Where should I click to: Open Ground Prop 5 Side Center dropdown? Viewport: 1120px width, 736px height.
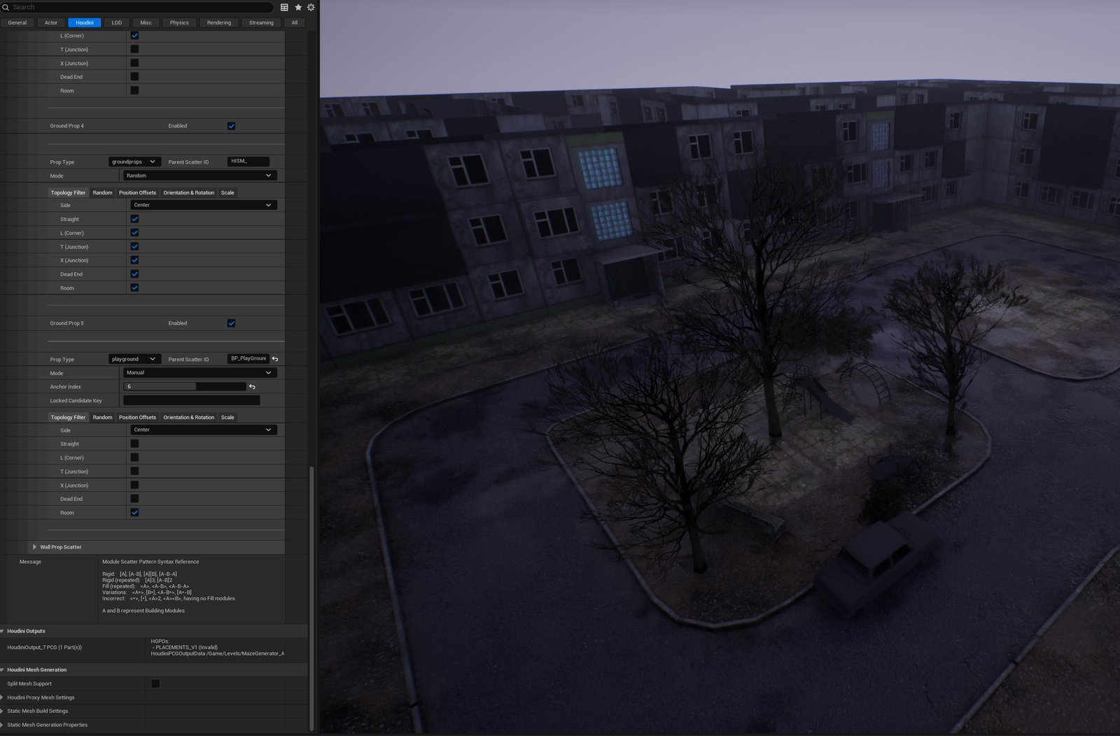tap(203, 430)
